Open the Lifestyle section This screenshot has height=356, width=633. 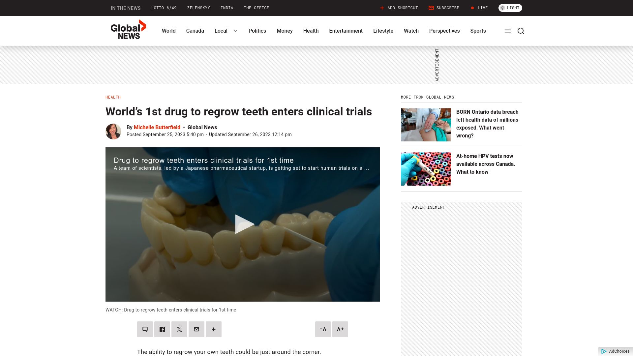coord(383,31)
